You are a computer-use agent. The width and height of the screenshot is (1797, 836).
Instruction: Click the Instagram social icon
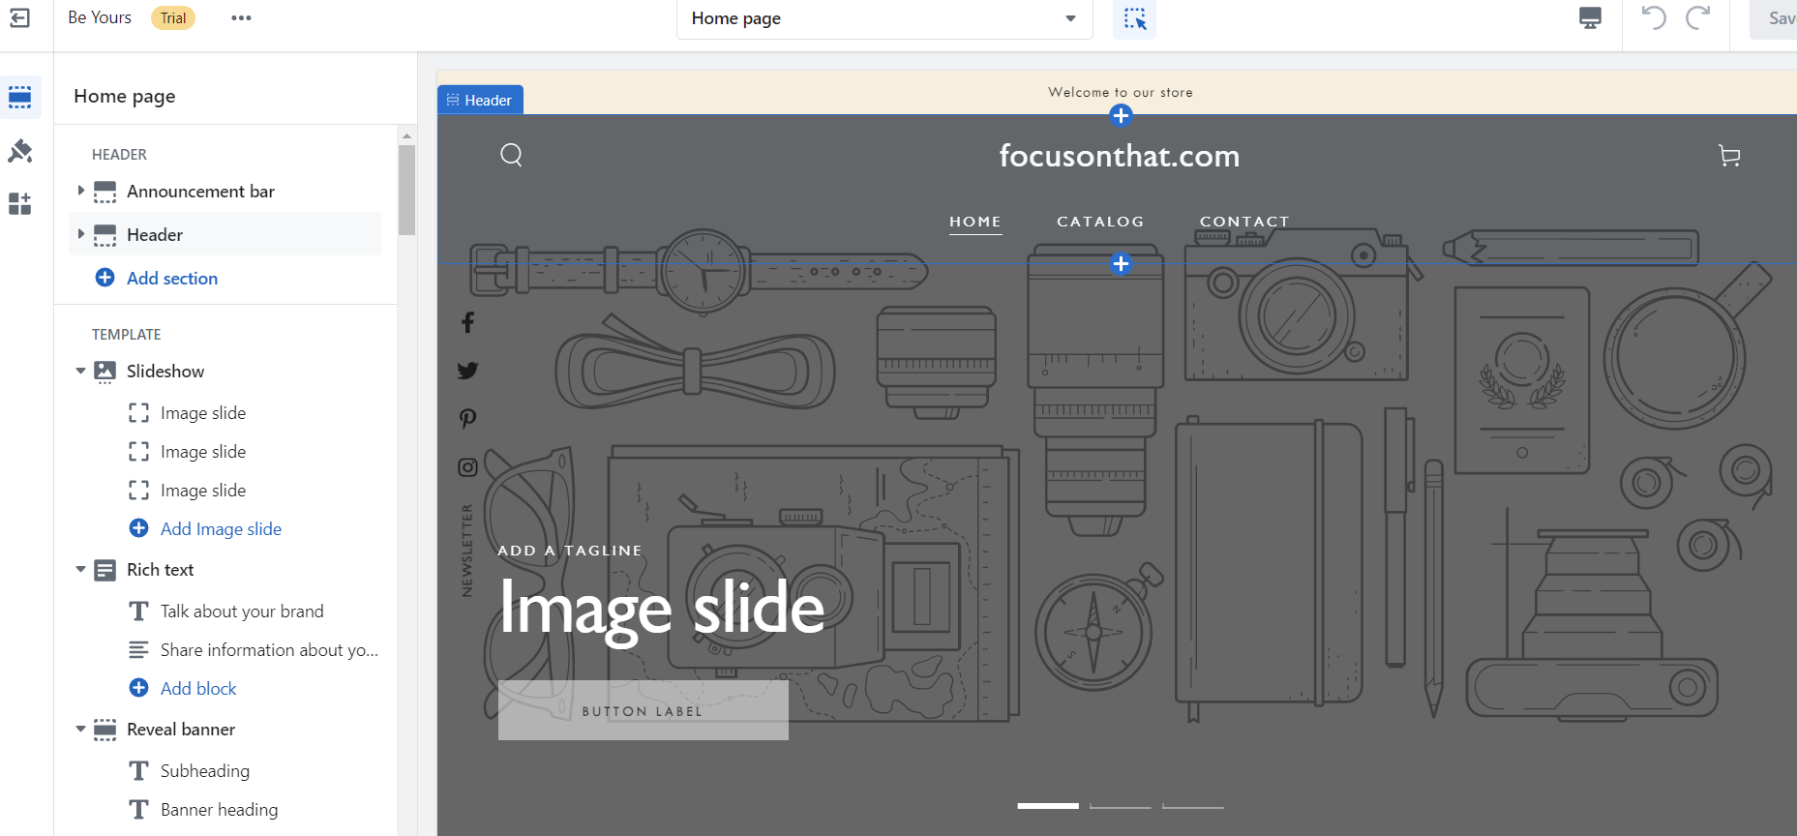tap(467, 467)
